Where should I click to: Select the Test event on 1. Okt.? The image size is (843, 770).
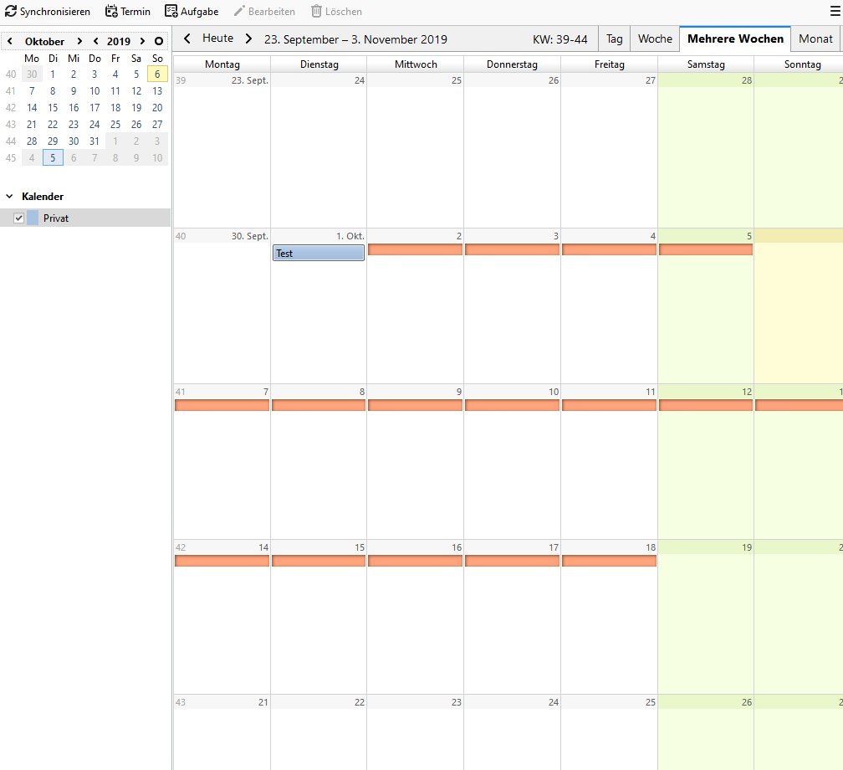tap(319, 253)
